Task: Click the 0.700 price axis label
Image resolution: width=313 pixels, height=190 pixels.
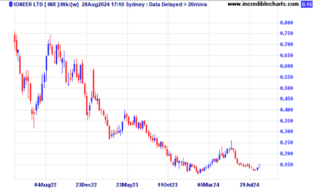Action: pos(286,44)
